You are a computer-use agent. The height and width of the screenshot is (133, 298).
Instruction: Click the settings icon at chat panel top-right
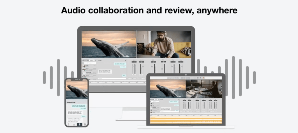click(125, 60)
